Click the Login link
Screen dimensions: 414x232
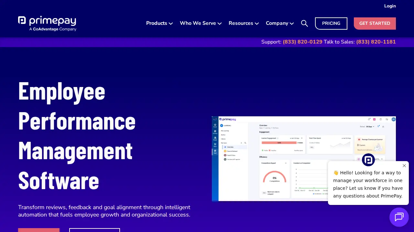point(390,6)
